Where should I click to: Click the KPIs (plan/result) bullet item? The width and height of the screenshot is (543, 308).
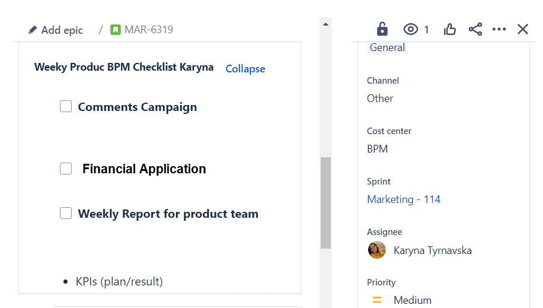click(x=119, y=281)
